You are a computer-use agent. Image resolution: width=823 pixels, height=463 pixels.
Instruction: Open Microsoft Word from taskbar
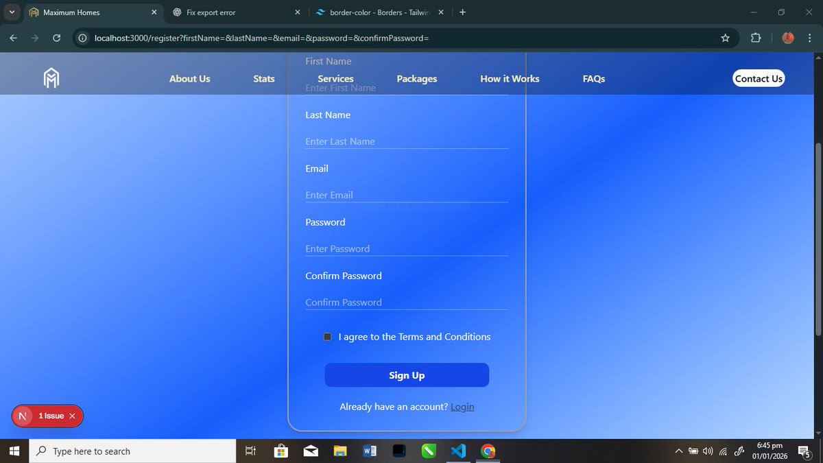pos(370,451)
